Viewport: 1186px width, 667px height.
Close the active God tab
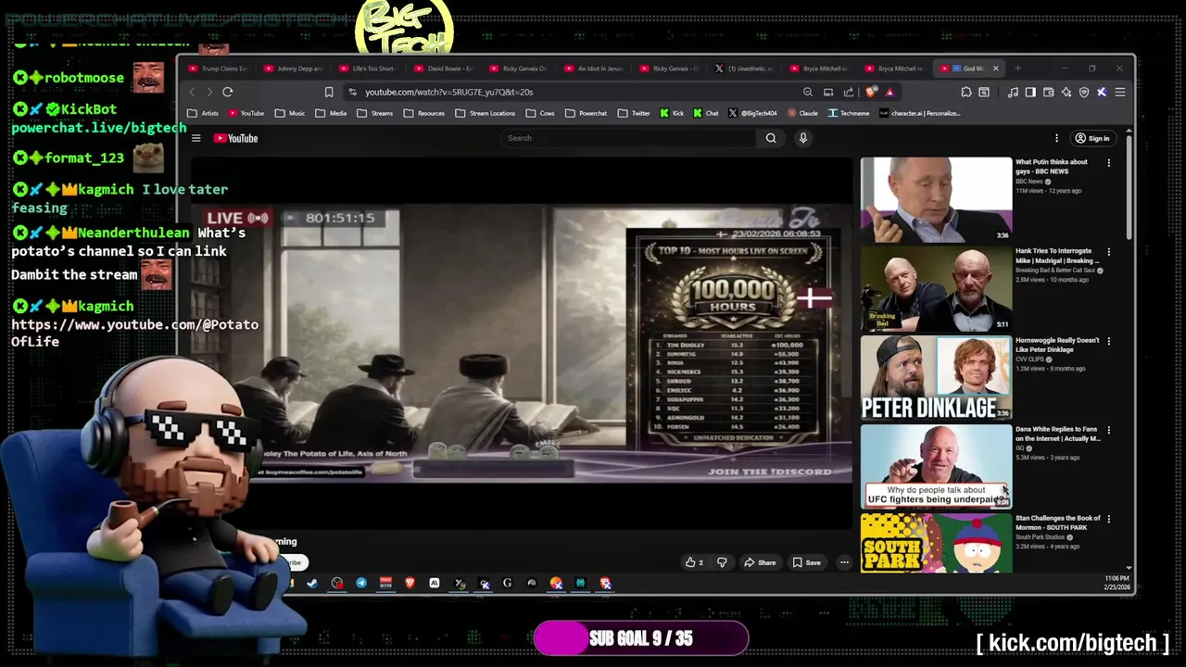(x=996, y=69)
